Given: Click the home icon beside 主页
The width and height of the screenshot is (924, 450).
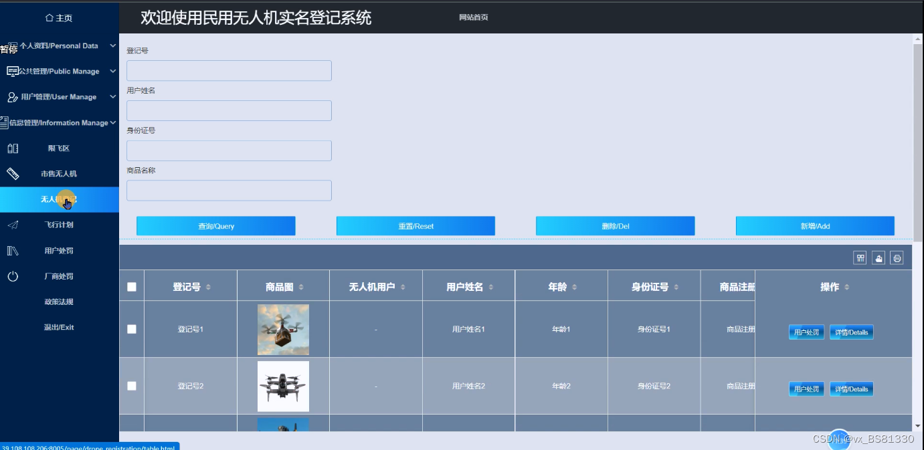Looking at the screenshot, I should click(49, 18).
